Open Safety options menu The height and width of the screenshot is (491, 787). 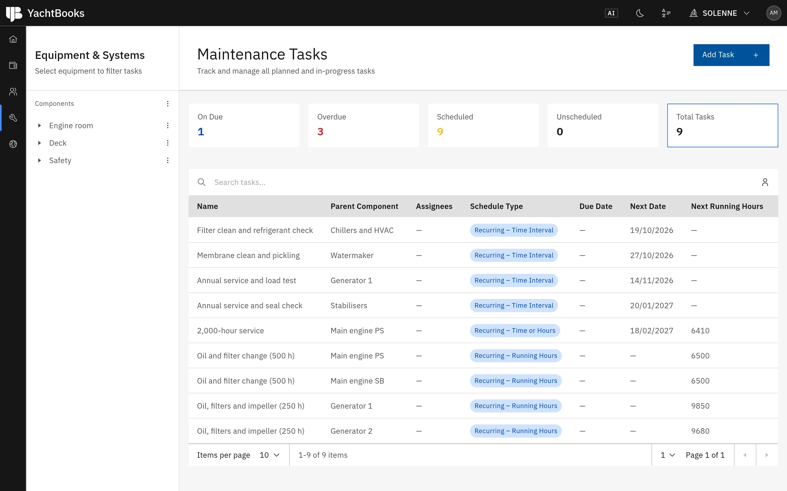tap(168, 160)
